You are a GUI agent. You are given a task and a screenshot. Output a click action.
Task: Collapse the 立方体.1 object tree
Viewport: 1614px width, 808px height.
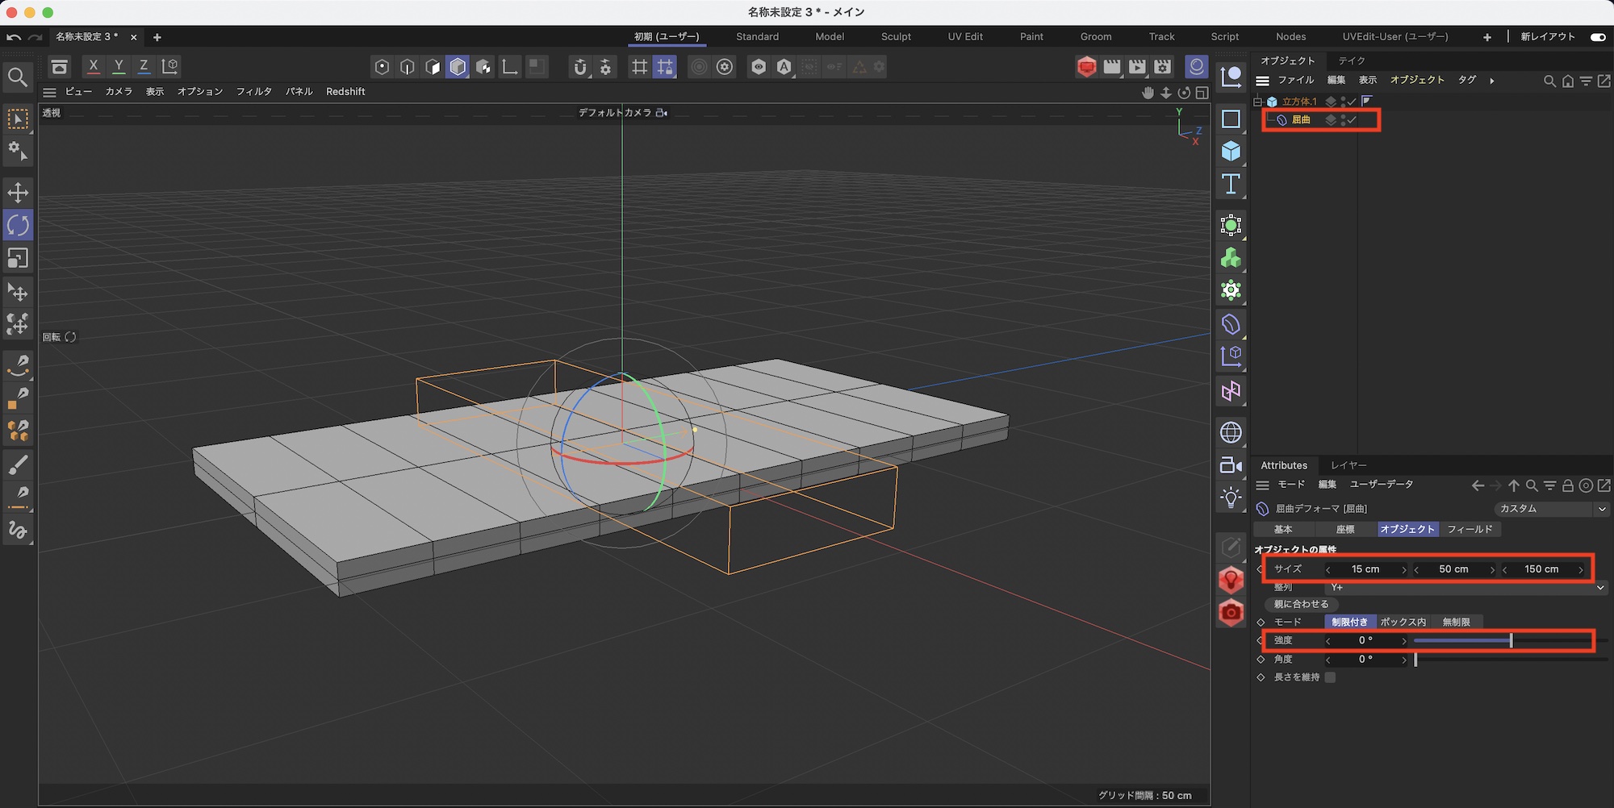tap(1257, 102)
